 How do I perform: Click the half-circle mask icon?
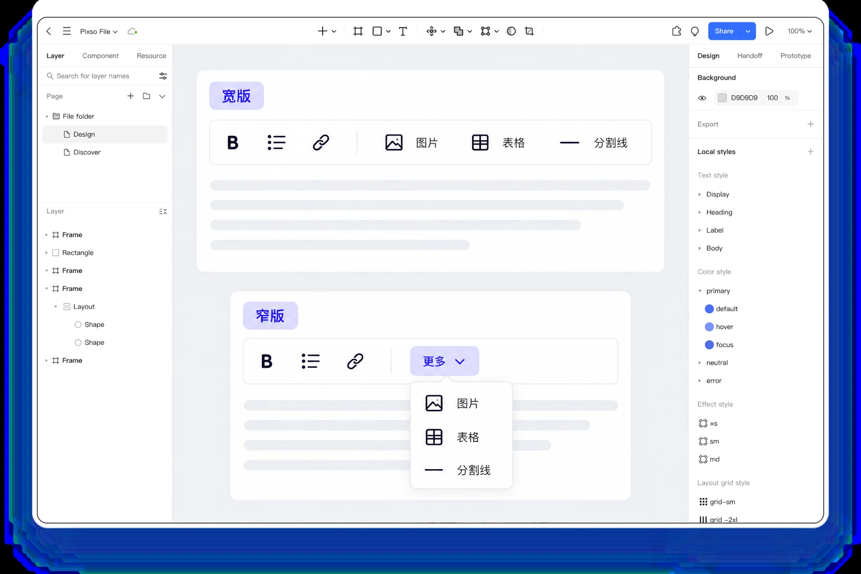coord(511,31)
